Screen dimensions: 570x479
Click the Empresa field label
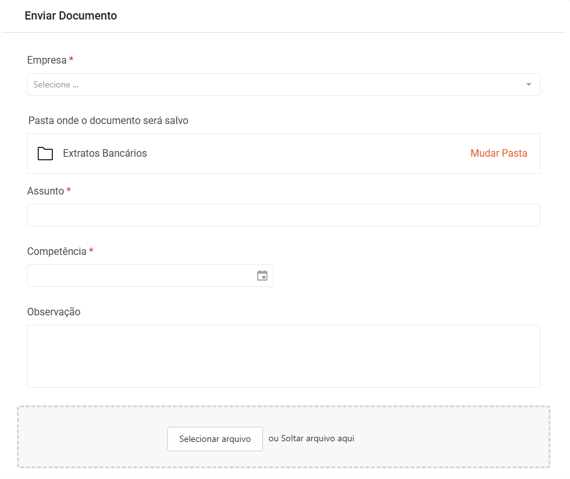pyautogui.click(x=47, y=60)
